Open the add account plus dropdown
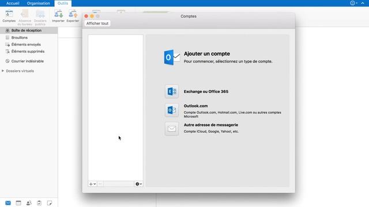The width and height of the screenshot is (369, 207). pos(92,184)
